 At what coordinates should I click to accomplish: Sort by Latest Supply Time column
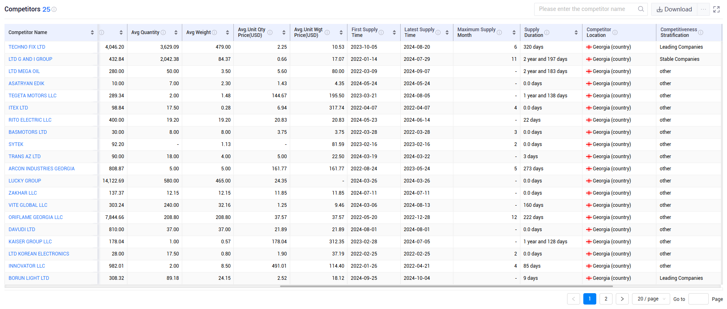(447, 32)
